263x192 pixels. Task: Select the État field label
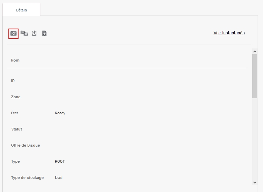[14, 113]
